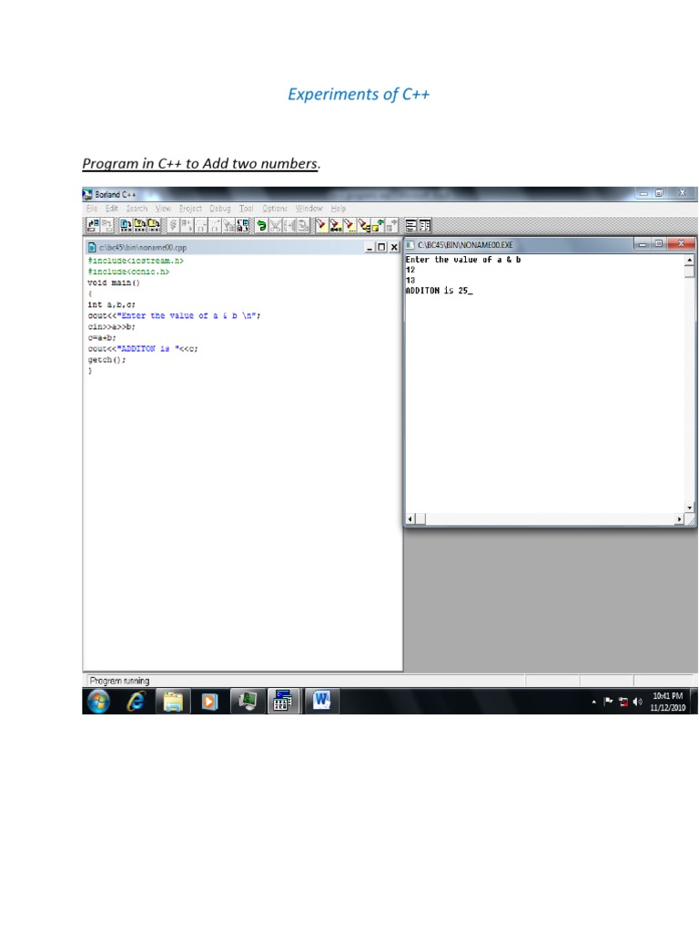Viewport: 699px width, 933px height.
Task: Click console horizontal scrollbar right arrow
Action: click(679, 518)
